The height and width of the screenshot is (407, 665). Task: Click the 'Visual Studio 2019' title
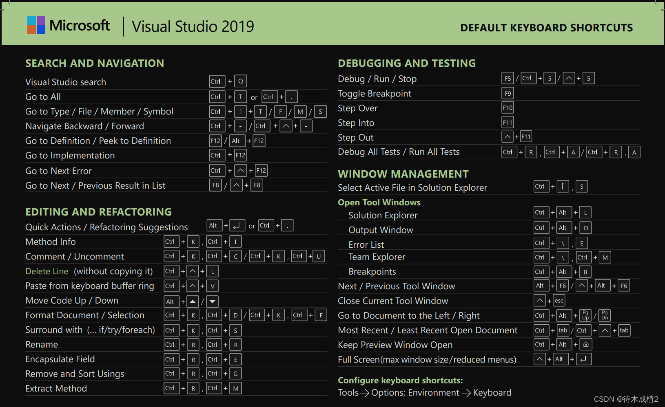click(193, 26)
